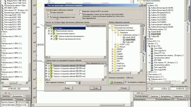Click Шаг градации толщины stepper arrows

(79, 83)
